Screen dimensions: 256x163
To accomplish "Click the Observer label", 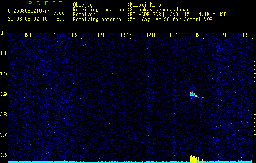I will [x=84, y=5].
